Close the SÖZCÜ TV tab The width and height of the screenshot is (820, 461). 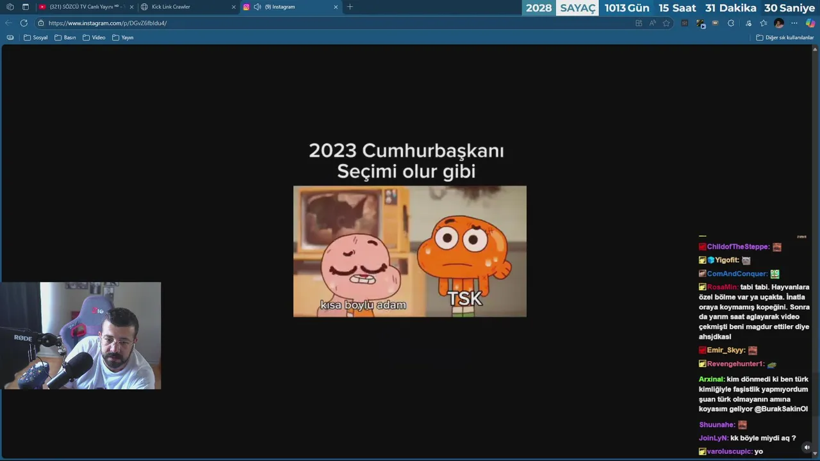tap(131, 7)
